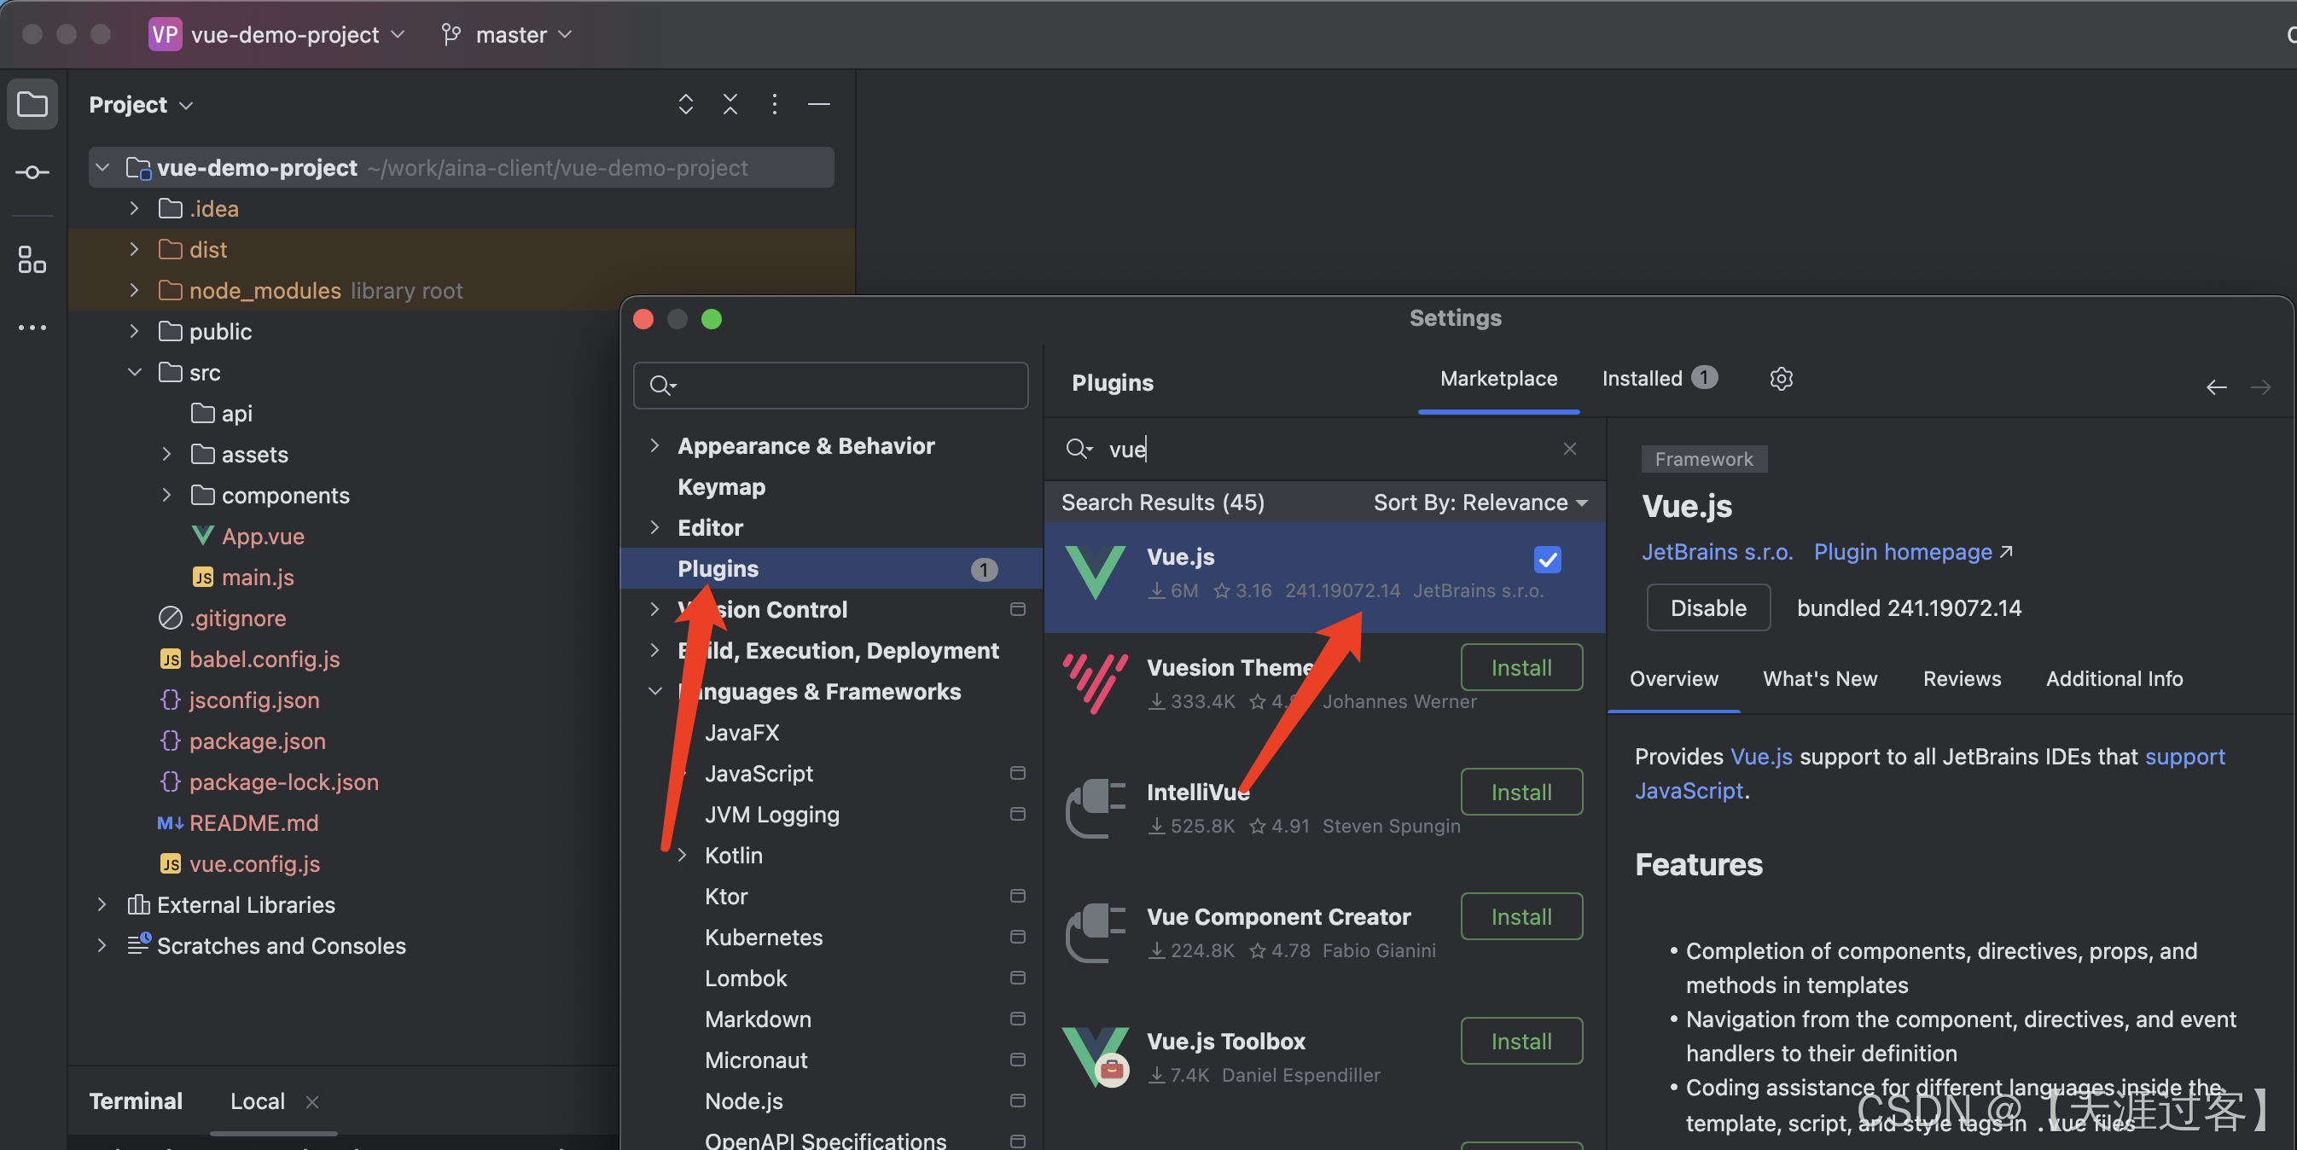The height and width of the screenshot is (1150, 2297).
Task: Expand the node_modules folder
Action: (x=134, y=291)
